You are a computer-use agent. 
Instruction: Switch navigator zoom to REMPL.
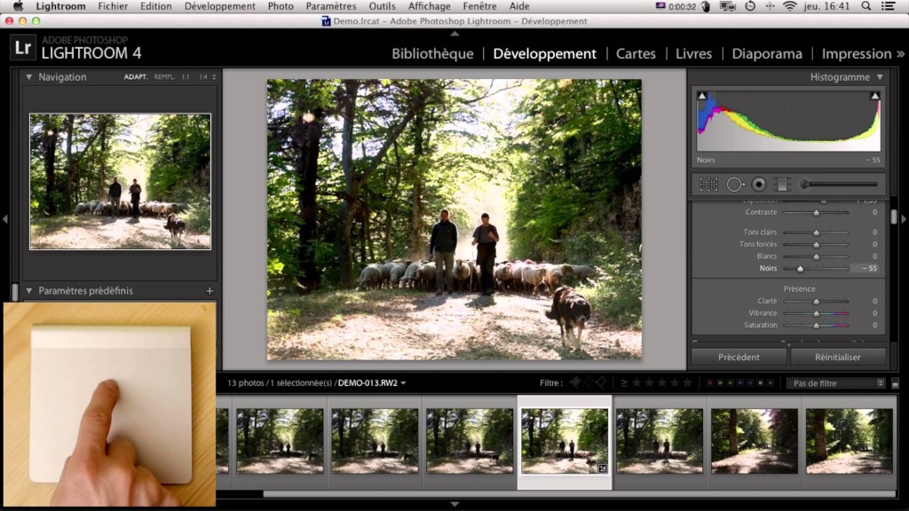[164, 77]
